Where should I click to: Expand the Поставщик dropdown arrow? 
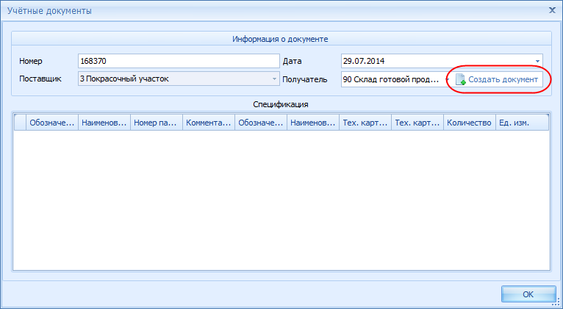point(274,79)
